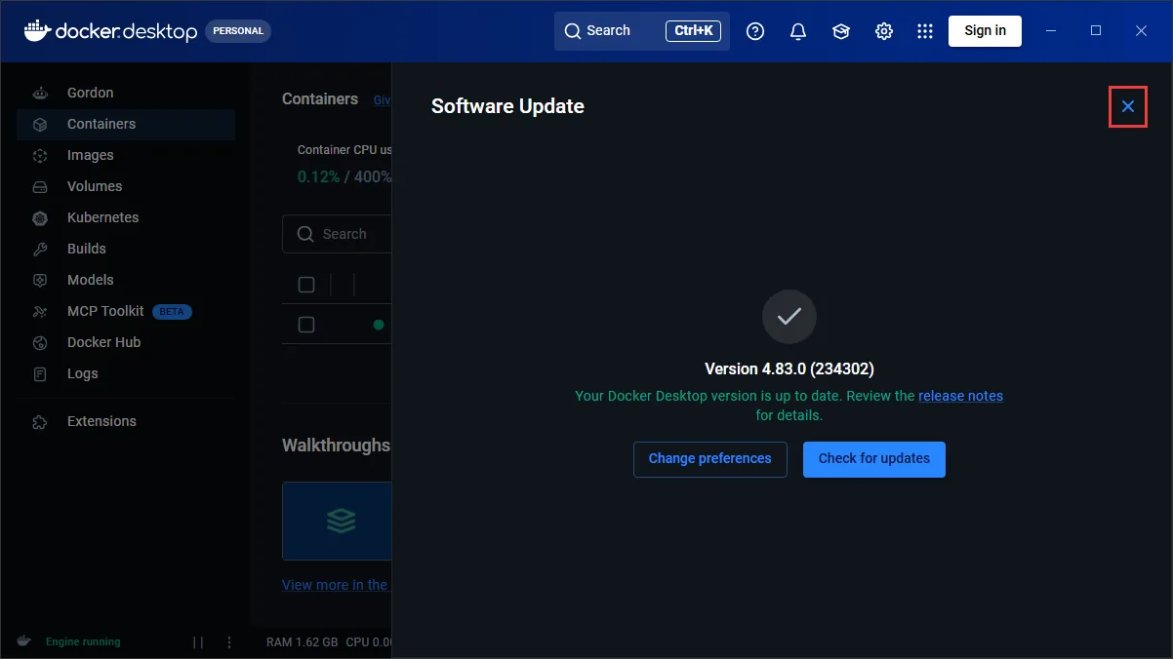The image size is (1173, 659).
Task: Open the release notes link
Action: tap(960, 396)
